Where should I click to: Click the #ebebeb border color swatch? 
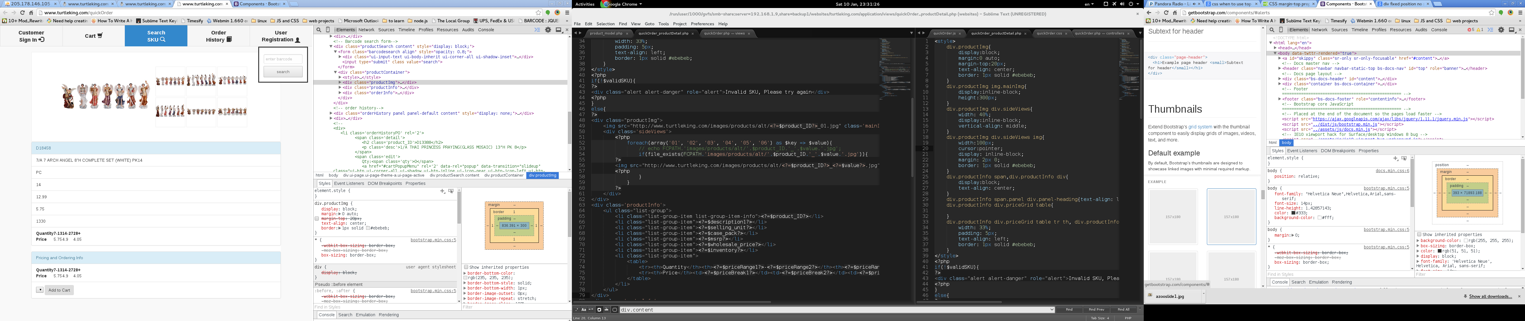pyautogui.click(x=368, y=228)
